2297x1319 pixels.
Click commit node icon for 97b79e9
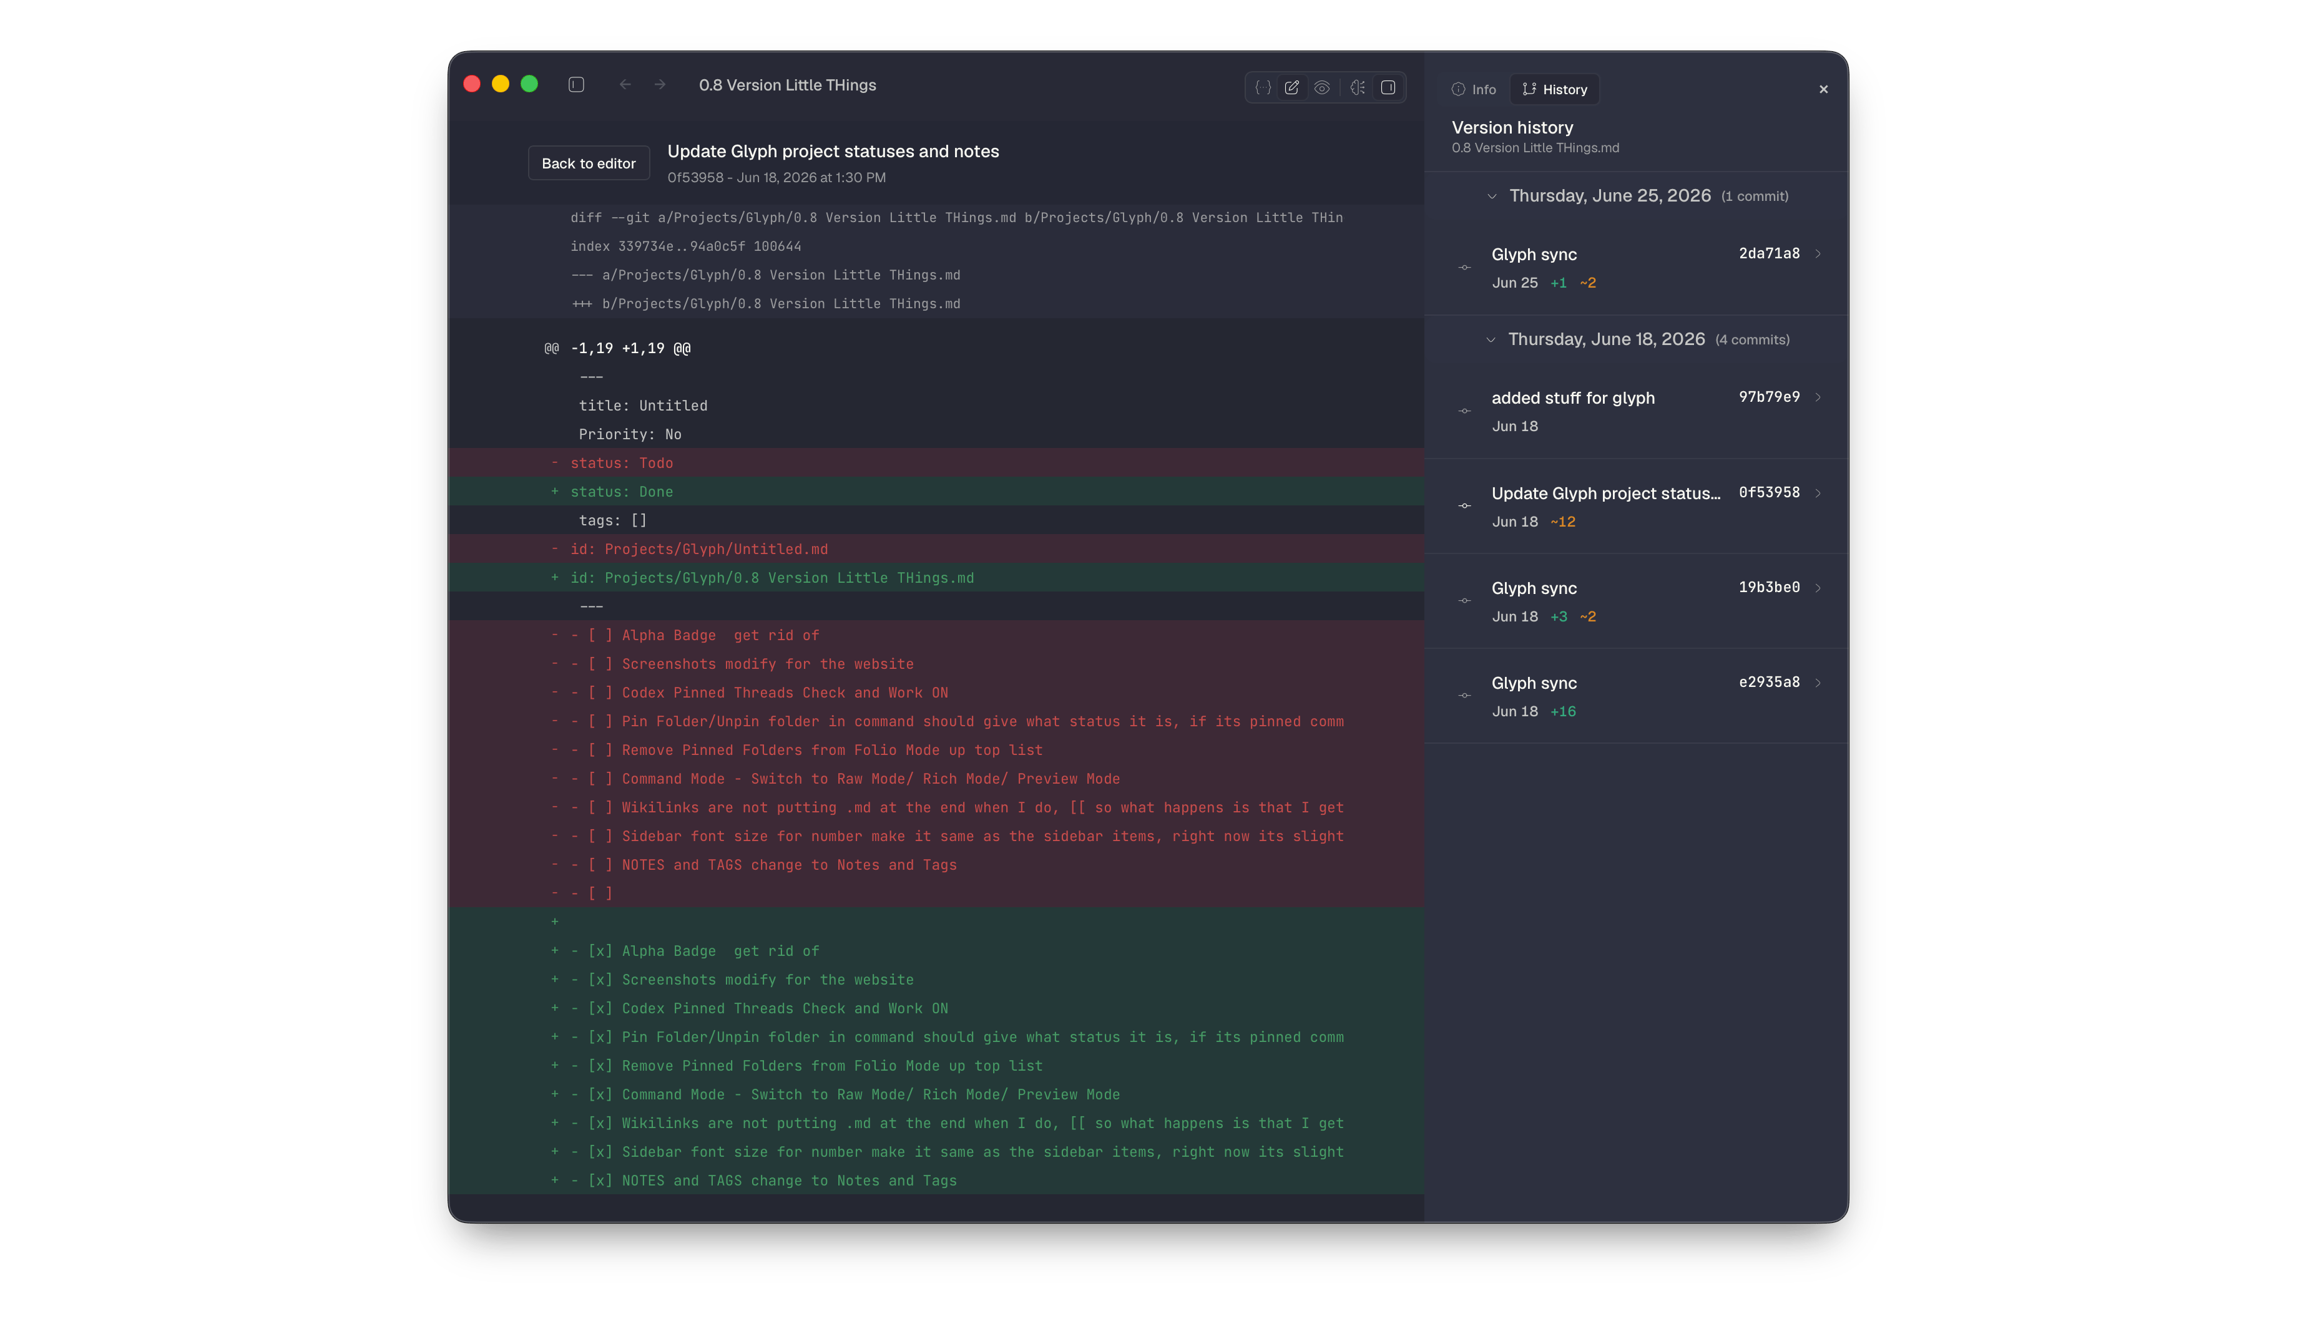tap(1464, 411)
